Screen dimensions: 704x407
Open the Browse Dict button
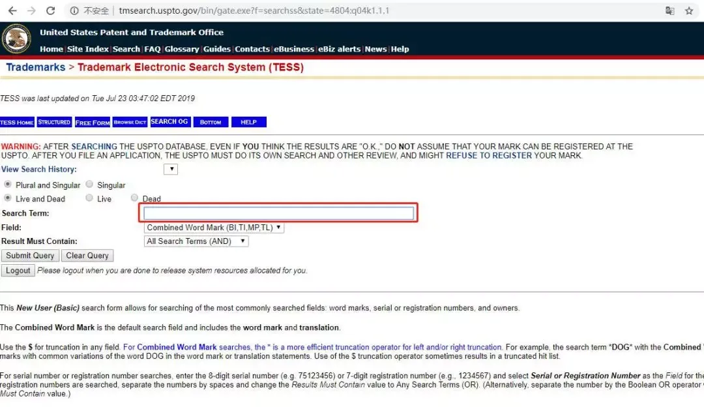coord(130,122)
